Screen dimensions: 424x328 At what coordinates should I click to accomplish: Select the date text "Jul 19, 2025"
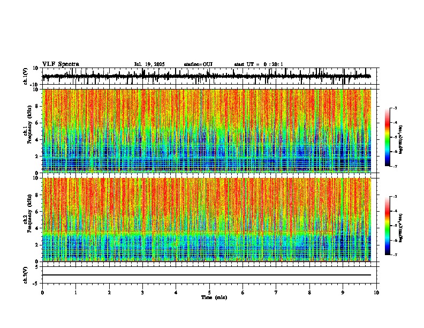point(149,64)
